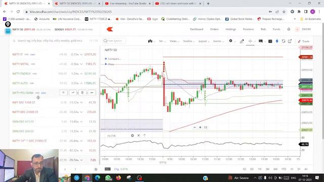The width and height of the screenshot is (324, 182).
Task: Go to Orders
Action: (214, 29)
